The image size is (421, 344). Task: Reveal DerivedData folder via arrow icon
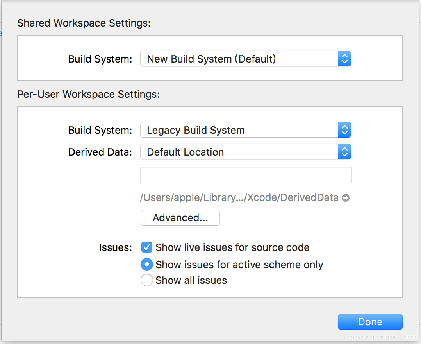(346, 198)
